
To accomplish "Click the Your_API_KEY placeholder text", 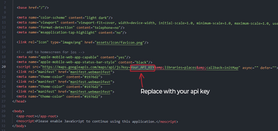I will coord(142,67).
